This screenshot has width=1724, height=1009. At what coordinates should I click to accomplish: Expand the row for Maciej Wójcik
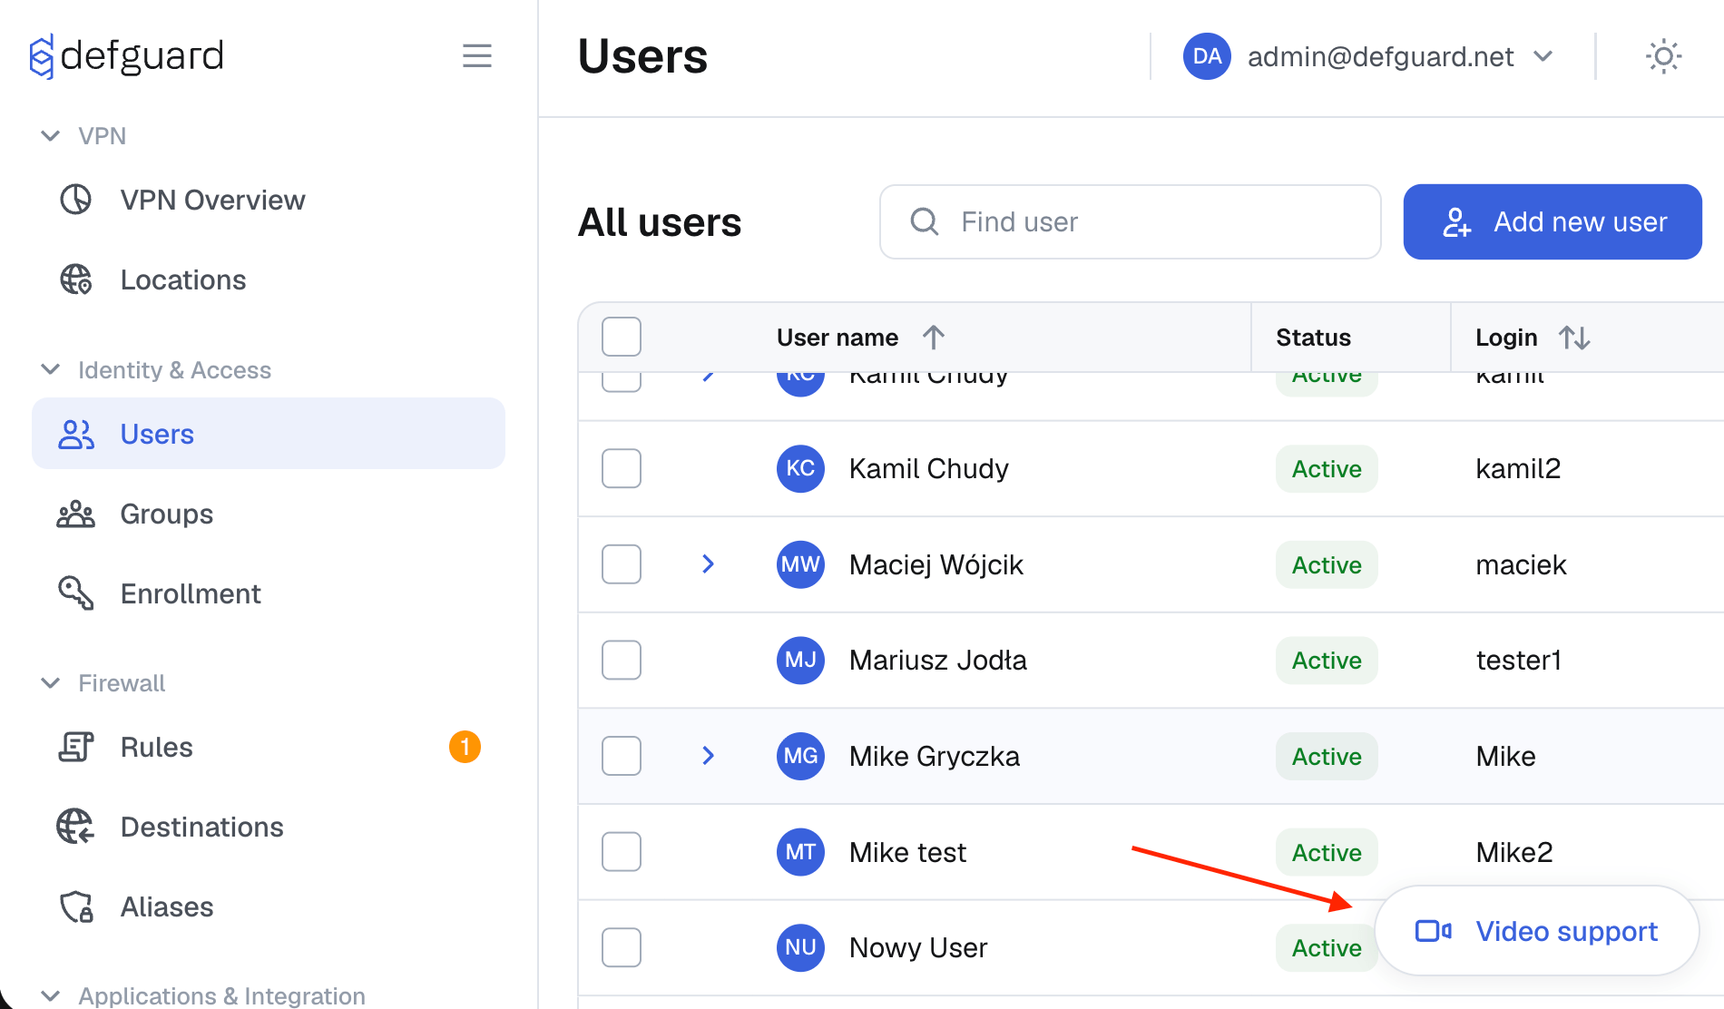[708, 563]
